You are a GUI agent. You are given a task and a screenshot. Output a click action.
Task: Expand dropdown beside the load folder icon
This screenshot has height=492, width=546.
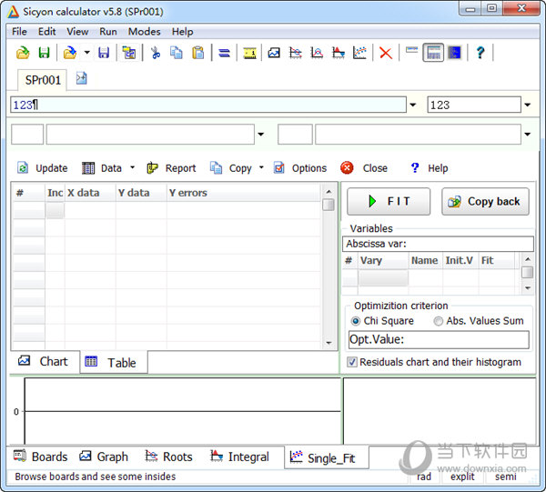pyautogui.click(x=86, y=53)
